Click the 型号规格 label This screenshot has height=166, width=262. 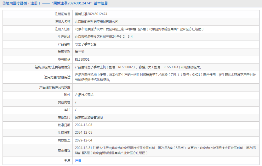pos(64,59)
